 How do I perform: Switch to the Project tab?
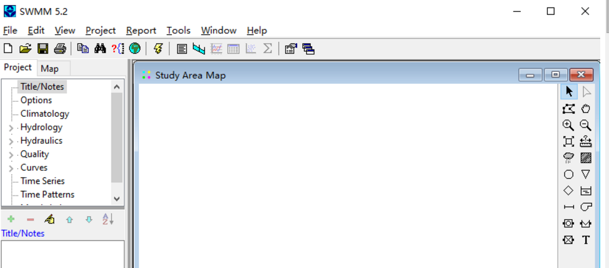(x=18, y=67)
